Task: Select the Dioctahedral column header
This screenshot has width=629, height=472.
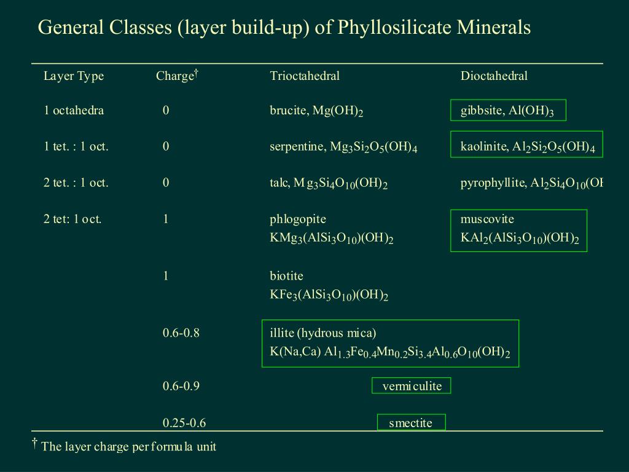Action: point(494,76)
